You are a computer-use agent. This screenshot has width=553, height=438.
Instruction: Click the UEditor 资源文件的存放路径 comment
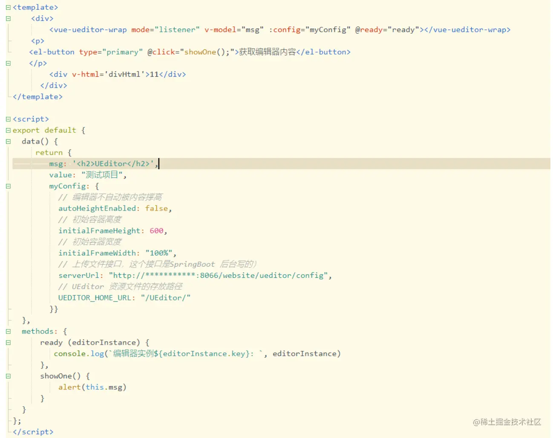121,287
